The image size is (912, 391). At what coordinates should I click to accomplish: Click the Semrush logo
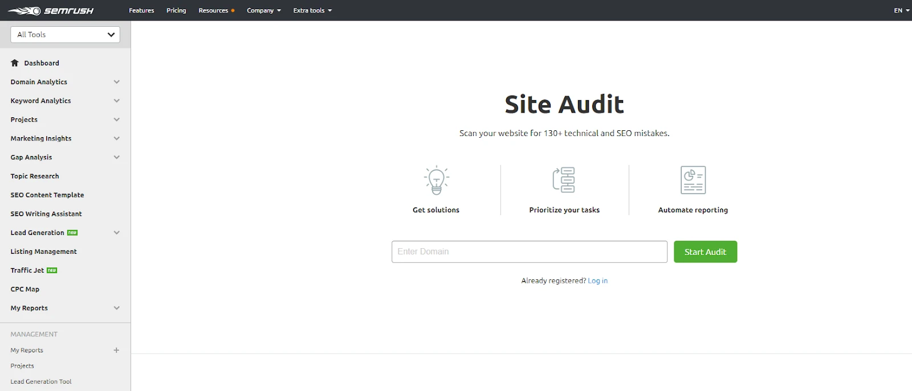click(51, 11)
